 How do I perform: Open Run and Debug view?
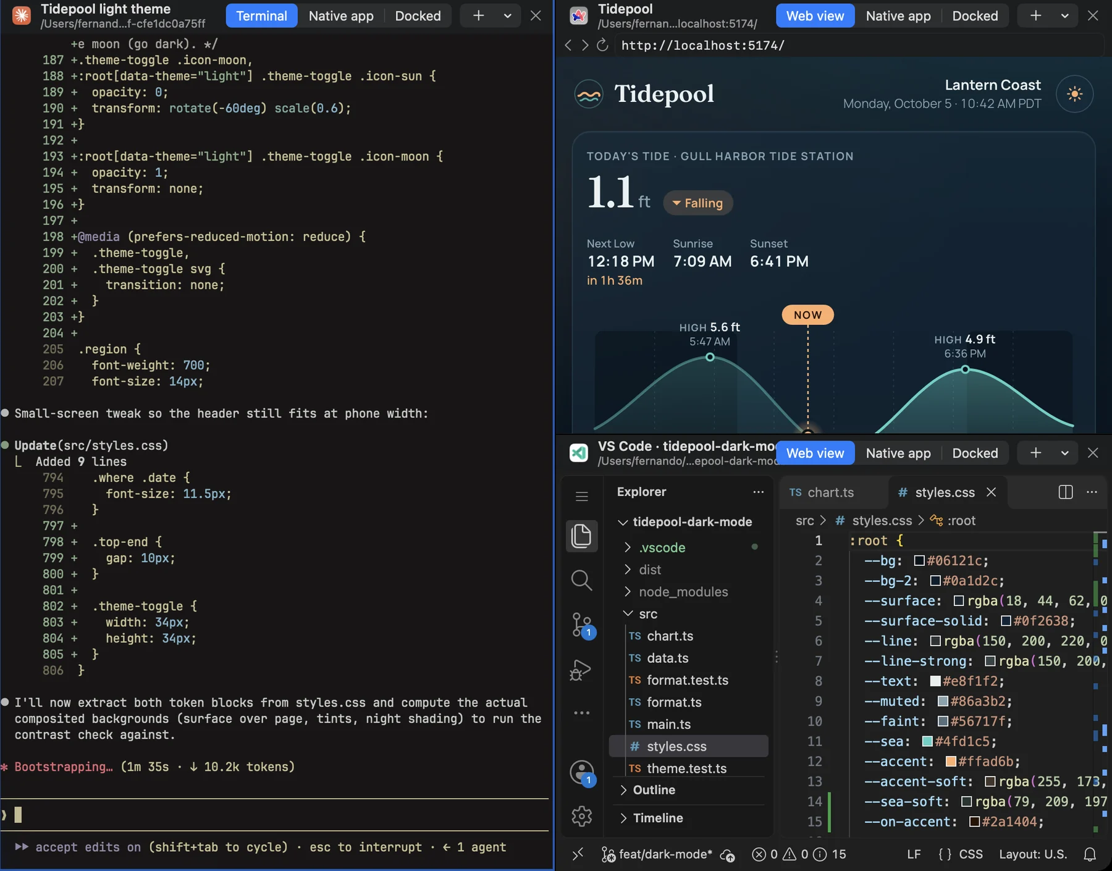(x=581, y=670)
